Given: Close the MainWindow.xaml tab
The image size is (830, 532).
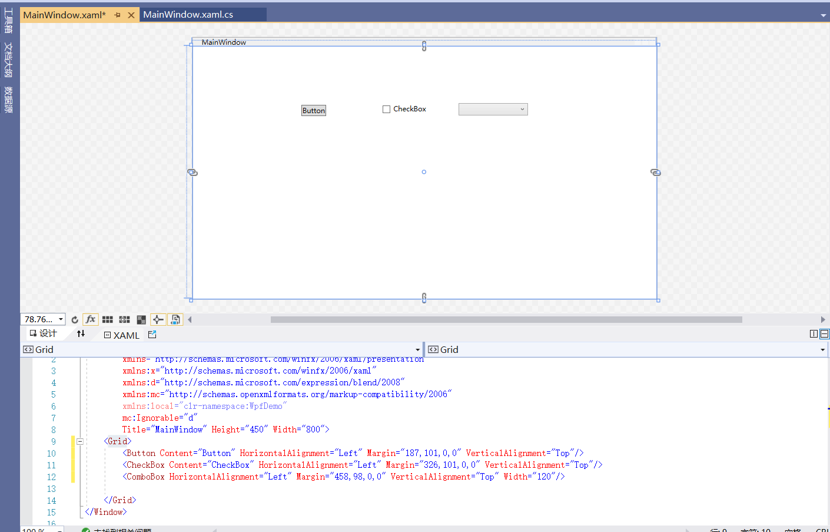Looking at the screenshot, I should point(131,15).
